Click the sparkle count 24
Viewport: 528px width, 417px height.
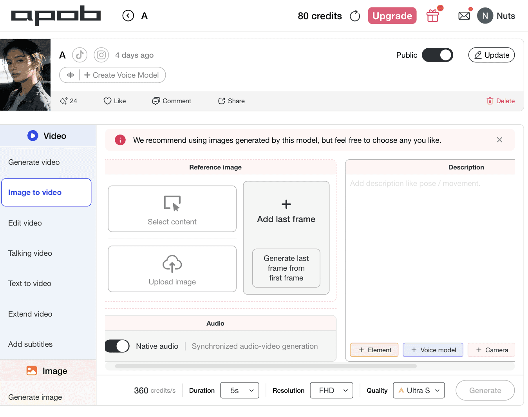pyautogui.click(x=69, y=101)
